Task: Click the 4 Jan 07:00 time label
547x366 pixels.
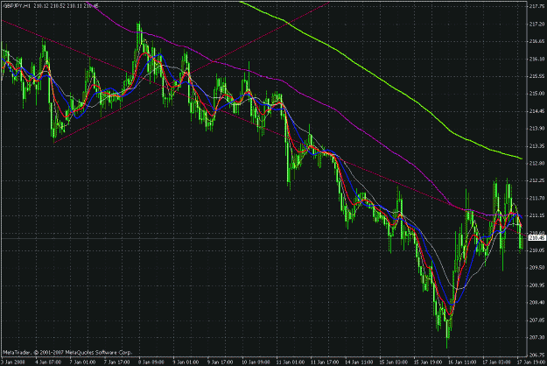Action: point(48,362)
